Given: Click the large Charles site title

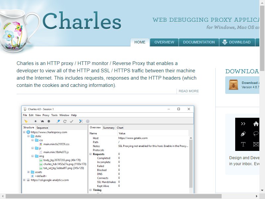Looking at the screenshot, I should (82, 21).
